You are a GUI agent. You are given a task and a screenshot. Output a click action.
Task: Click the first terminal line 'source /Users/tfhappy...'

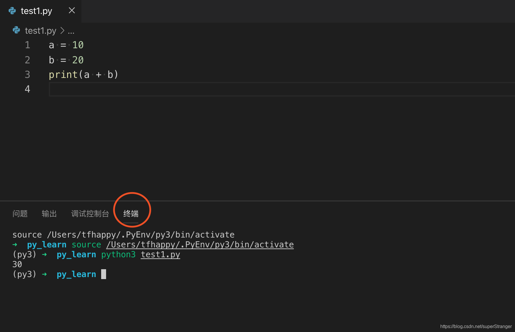point(124,235)
